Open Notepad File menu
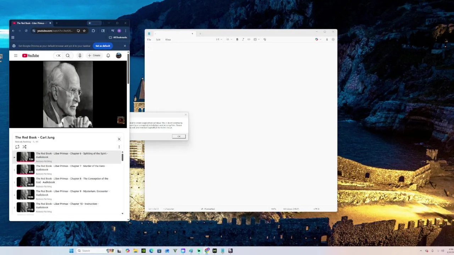The width and height of the screenshot is (454, 255). pos(149,40)
